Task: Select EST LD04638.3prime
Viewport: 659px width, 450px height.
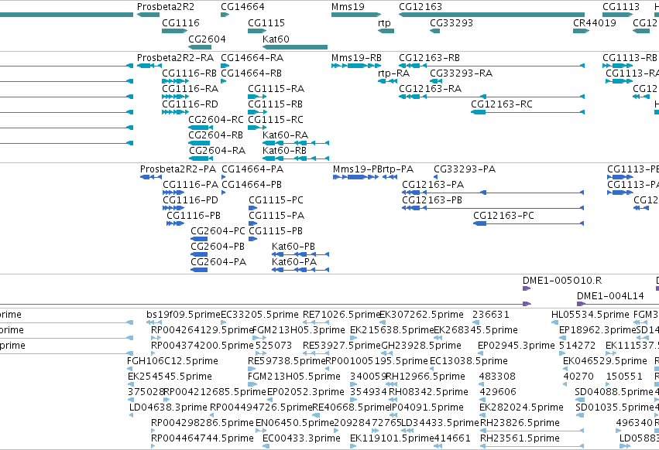Action: click(x=168, y=408)
